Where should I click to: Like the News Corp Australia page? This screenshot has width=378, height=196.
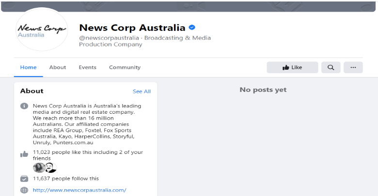[292, 67]
